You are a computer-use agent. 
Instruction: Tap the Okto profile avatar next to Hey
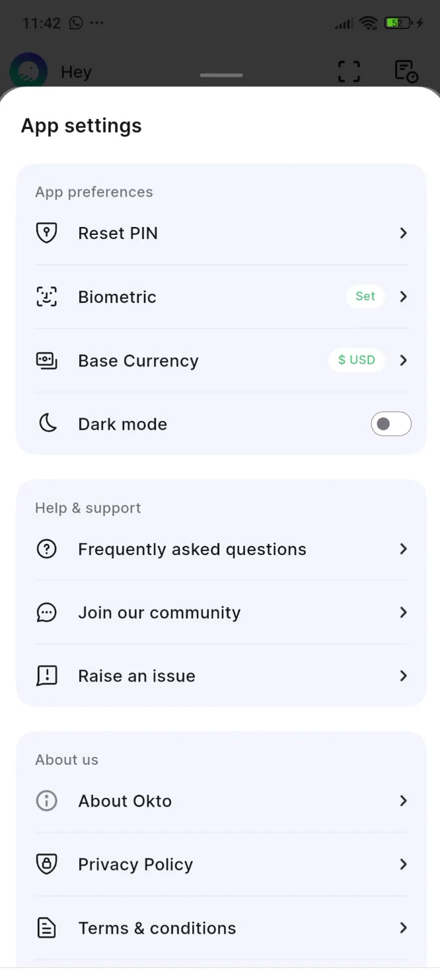28,71
